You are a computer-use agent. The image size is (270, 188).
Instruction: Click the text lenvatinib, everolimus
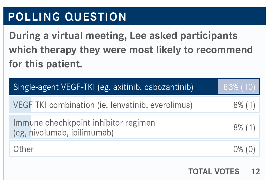pos(151,105)
